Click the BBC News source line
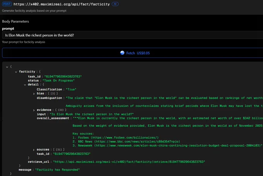263x176 pixels. pyautogui.click(x=126, y=141)
